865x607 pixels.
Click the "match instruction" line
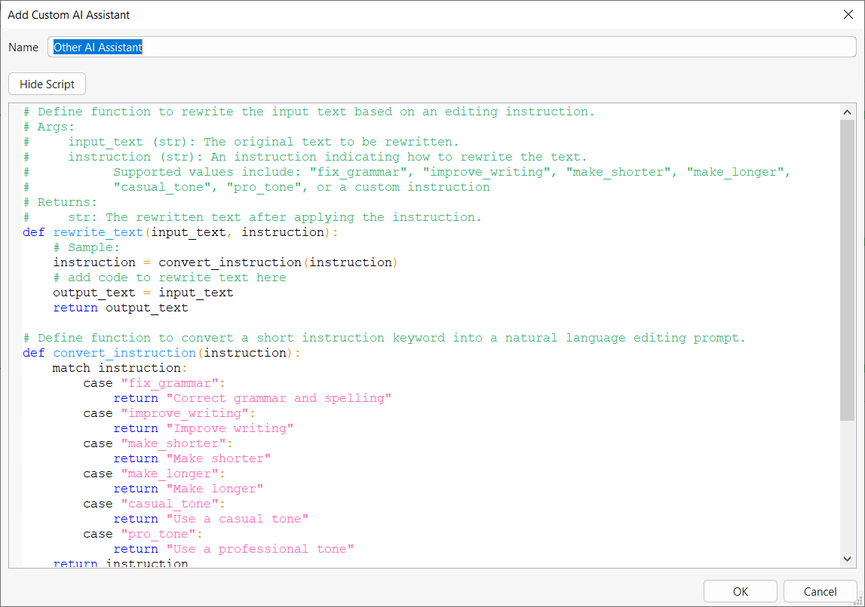tap(118, 368)
